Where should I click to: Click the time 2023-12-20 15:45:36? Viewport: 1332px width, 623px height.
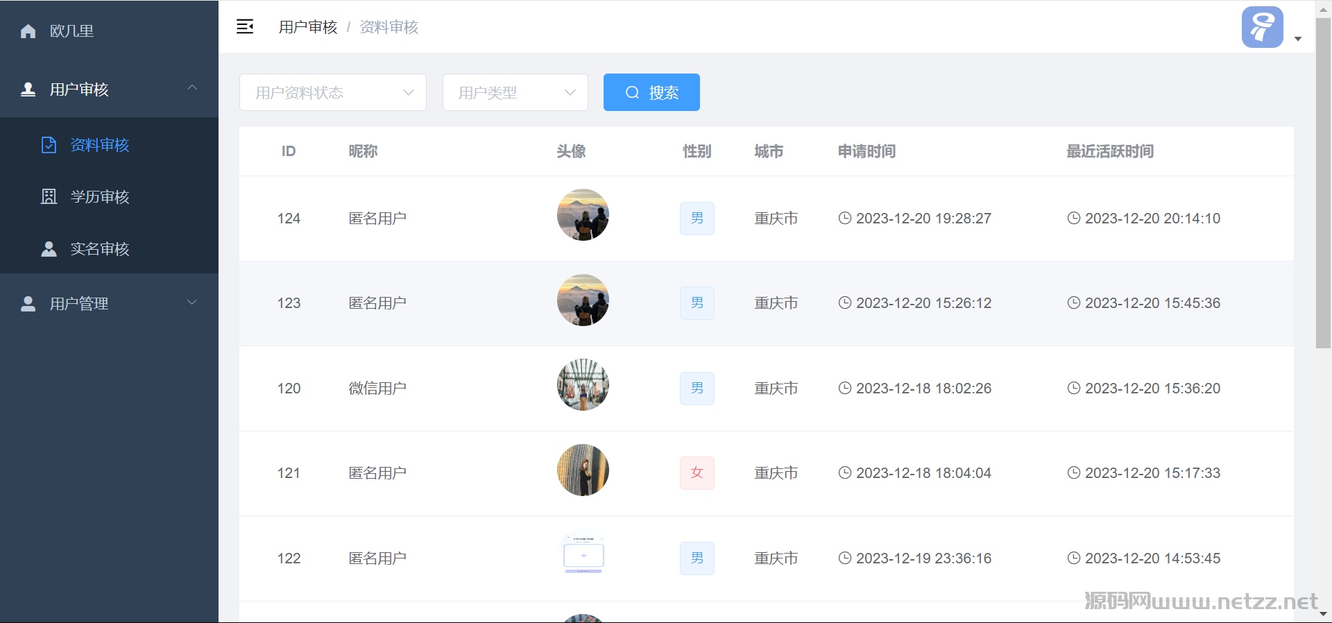(1152, 303)
